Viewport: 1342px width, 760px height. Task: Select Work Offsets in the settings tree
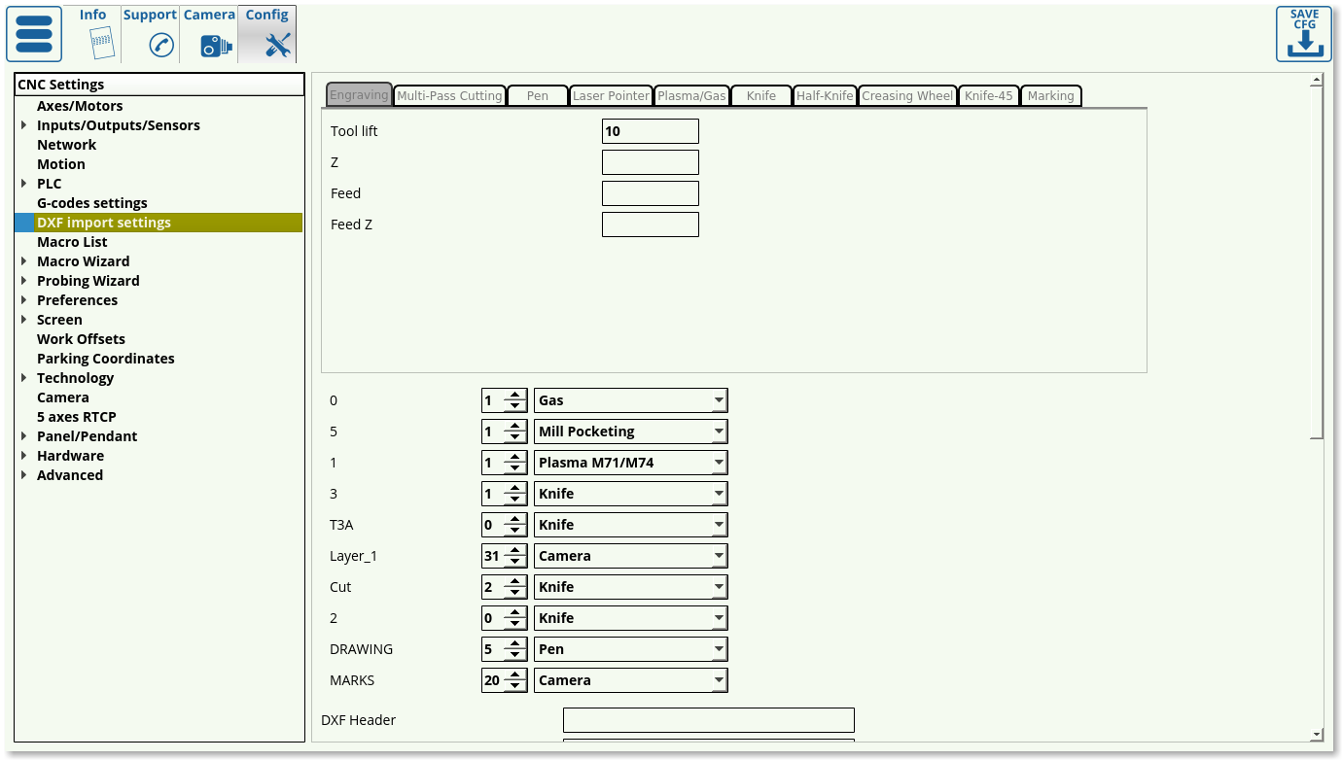[81, 339]
